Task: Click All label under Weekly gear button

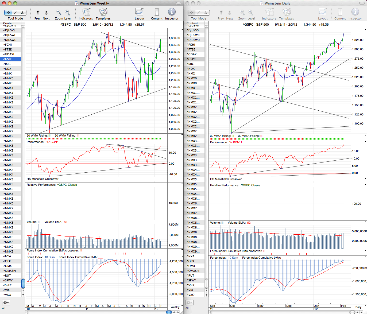Action: [x=4, y=308]
